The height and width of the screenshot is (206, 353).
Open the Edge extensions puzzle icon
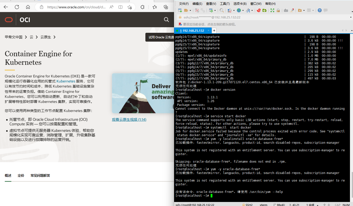(x=142, y=7)
